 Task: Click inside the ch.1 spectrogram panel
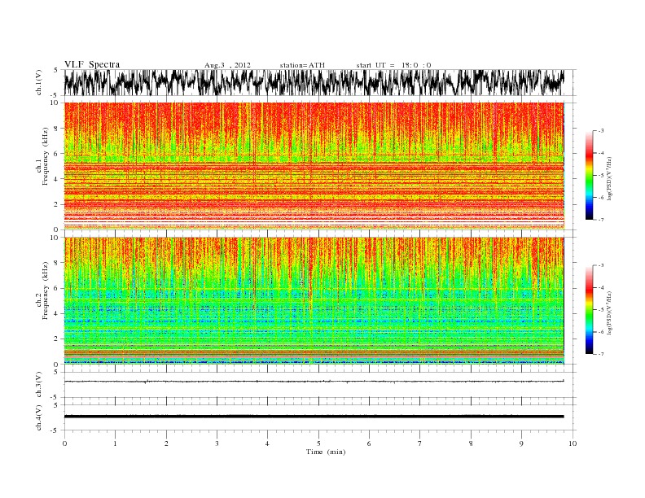pos(314,166)
